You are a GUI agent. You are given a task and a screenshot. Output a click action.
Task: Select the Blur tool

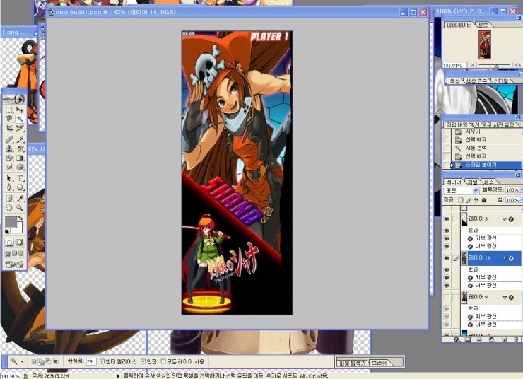9,167
